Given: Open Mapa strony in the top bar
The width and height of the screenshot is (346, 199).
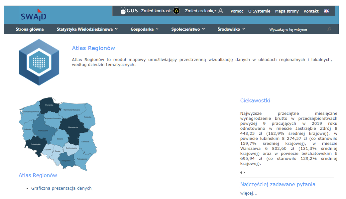Looking at the screenshot, I should 287,11.
